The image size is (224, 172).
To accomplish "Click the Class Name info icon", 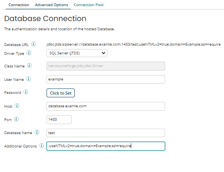I will (x=29, y=66).
